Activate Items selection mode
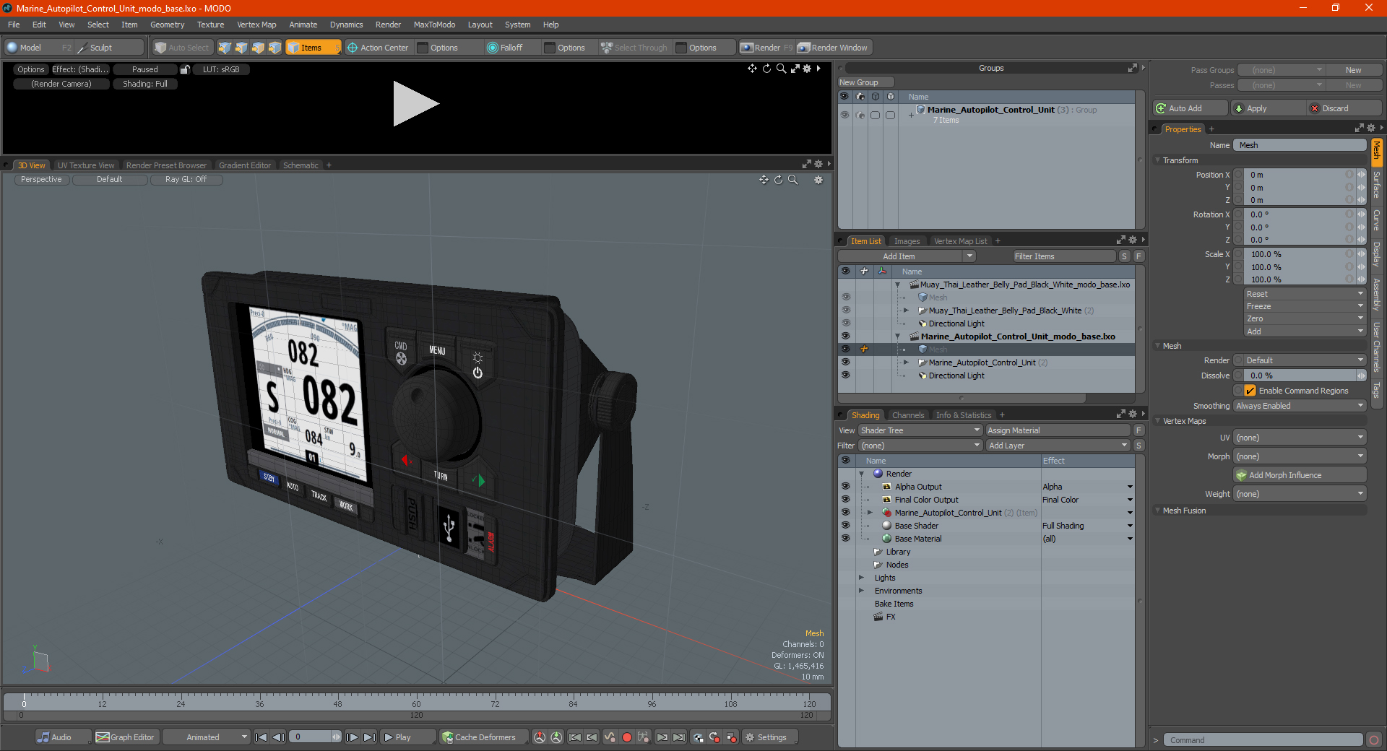Image resolution: width=1387 pixels, height=751 pixels. 313,48
